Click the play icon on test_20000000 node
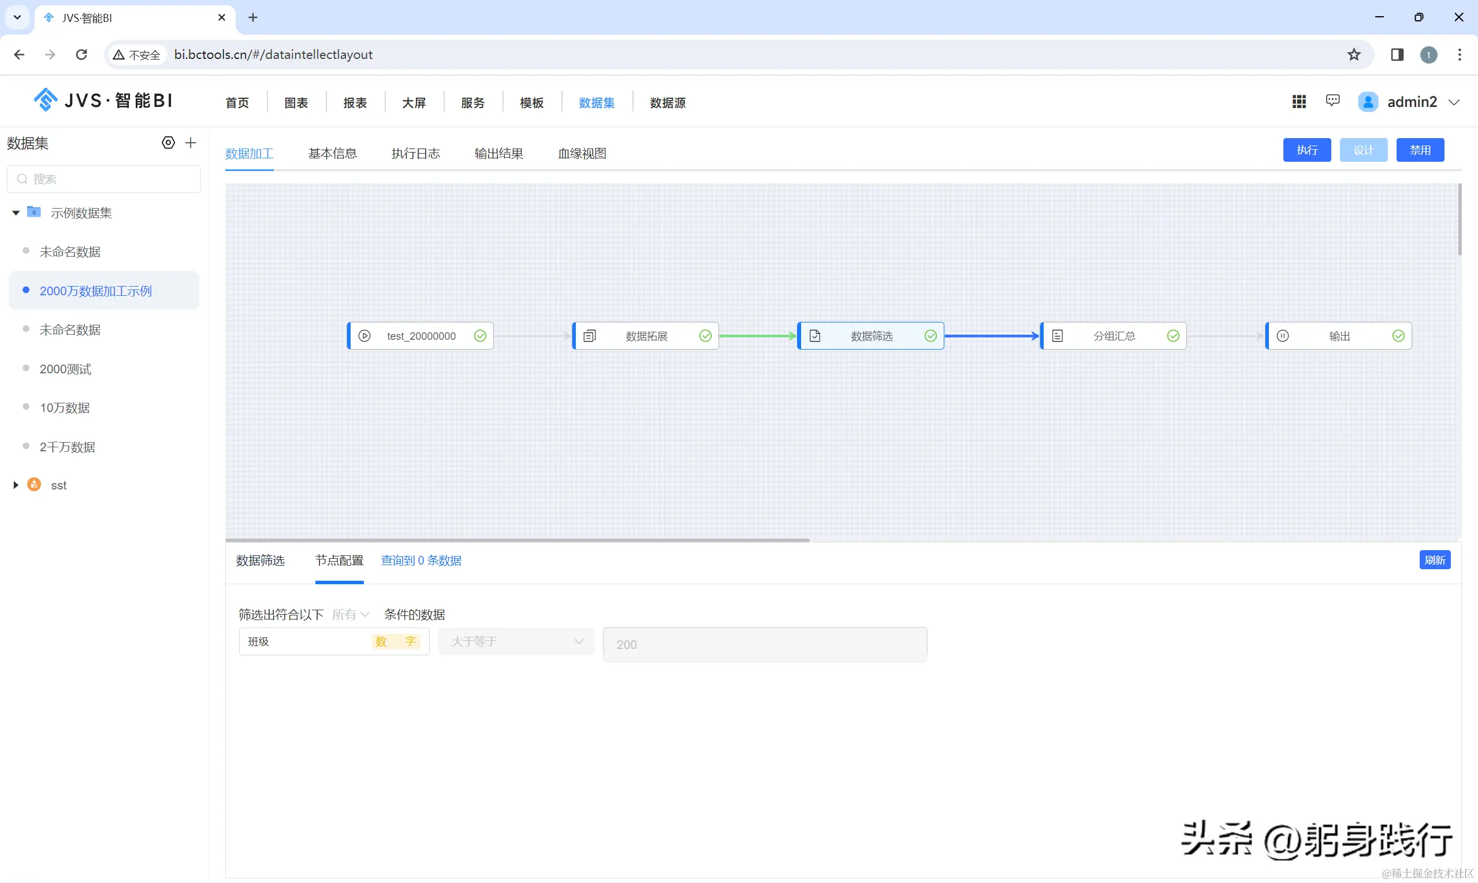Screen dimensions: 1478x883 [x=364, y=336]
